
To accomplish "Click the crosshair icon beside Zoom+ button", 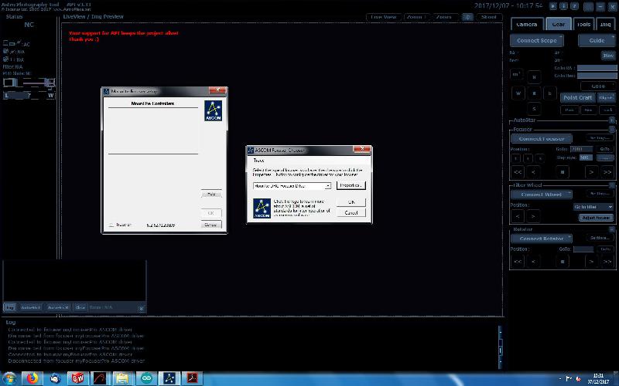I will (467, 17).
